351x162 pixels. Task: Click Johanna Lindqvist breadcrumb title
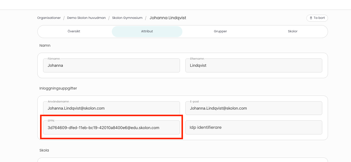click(168, 18)
